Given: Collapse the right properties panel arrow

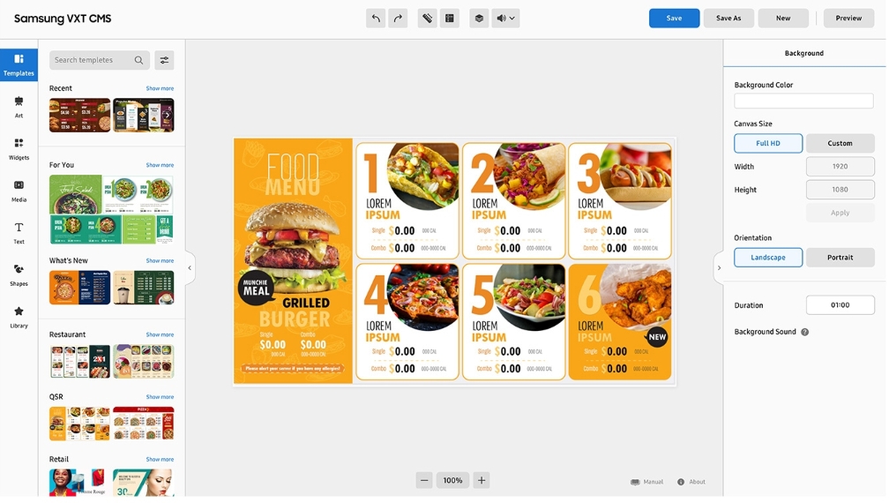Looking at the screenshot, I should pos(719,267).
